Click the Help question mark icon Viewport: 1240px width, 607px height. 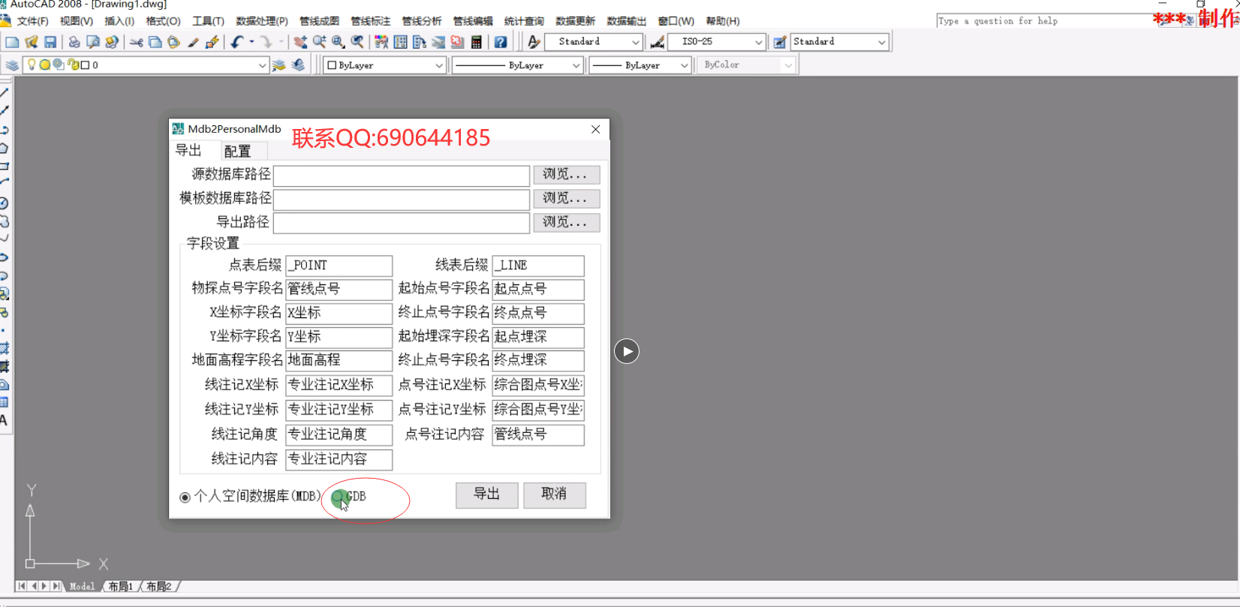501,42
